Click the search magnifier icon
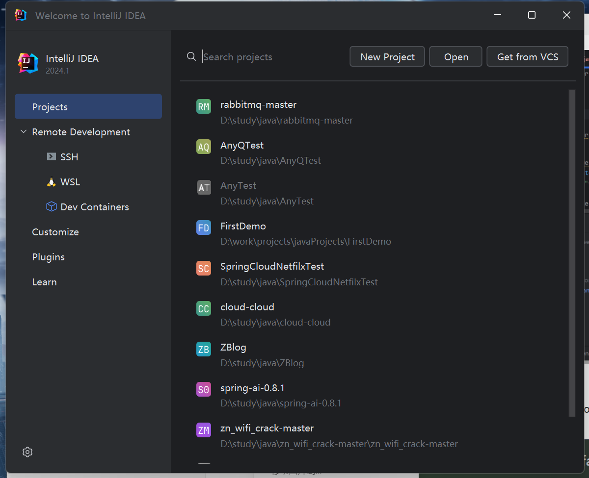The width and height of the screenshot is (589, 478). pos(191,56)
